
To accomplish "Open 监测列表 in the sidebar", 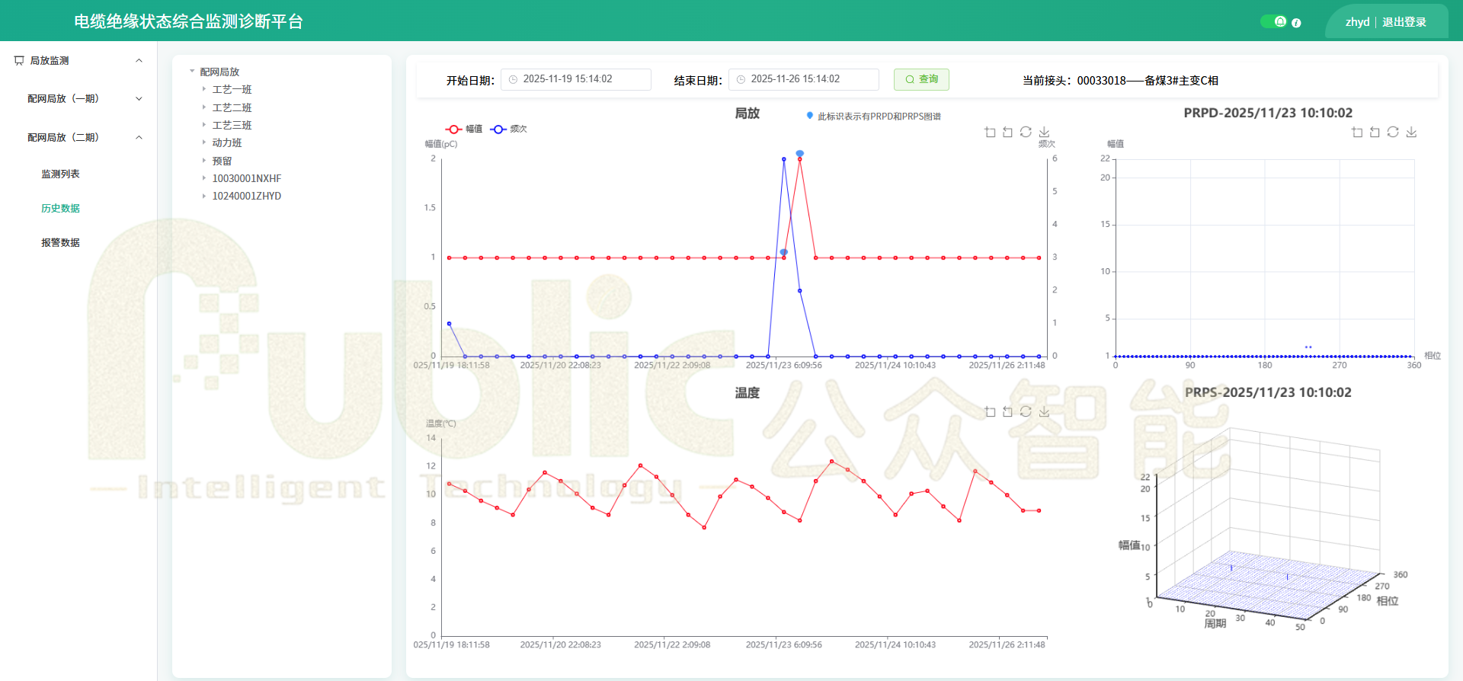I will (x=60, y=174).
